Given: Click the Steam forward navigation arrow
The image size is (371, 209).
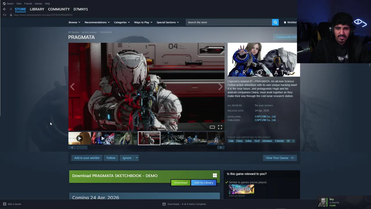Looking at the screenshot, I should 10,9.
